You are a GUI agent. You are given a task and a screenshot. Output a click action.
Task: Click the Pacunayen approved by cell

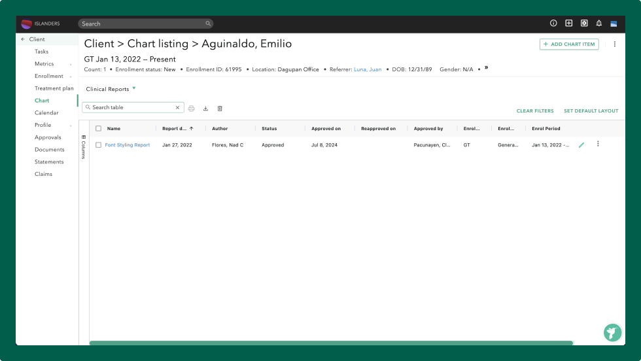432,145
